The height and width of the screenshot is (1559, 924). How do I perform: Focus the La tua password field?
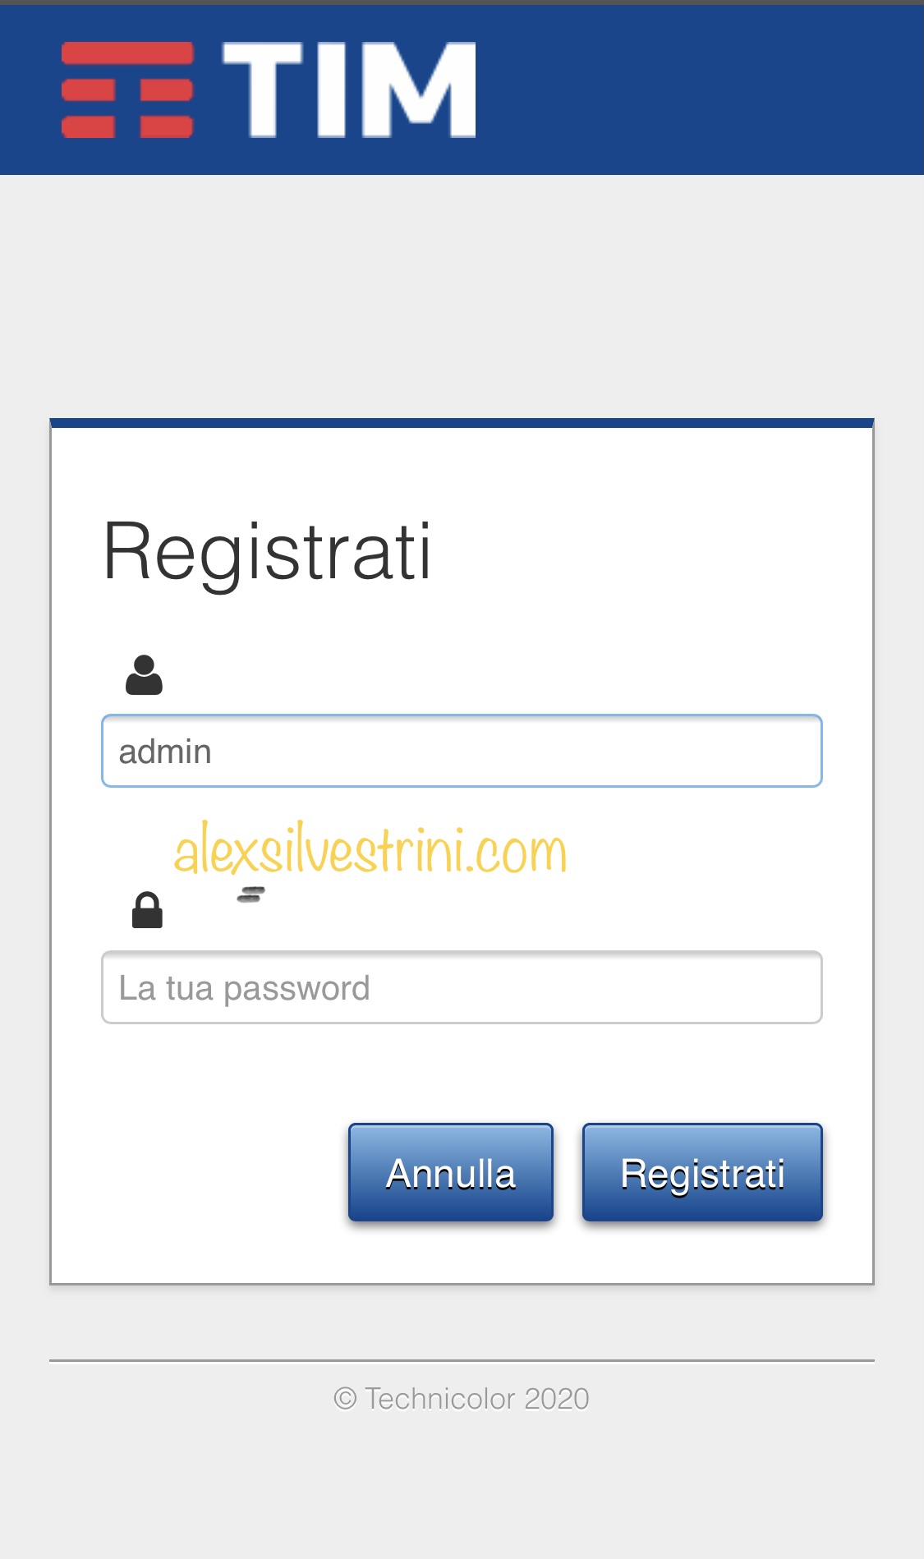(462, 987)
